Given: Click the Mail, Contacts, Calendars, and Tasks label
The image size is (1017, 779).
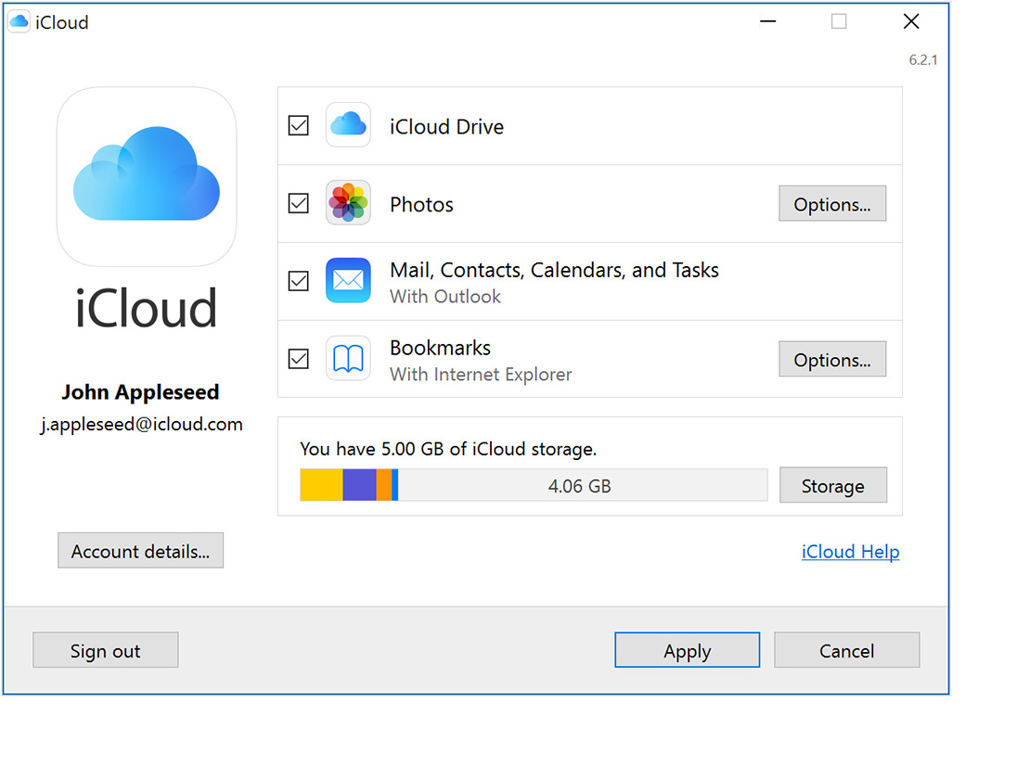Looking at the screenshot, I should (554, 270).
